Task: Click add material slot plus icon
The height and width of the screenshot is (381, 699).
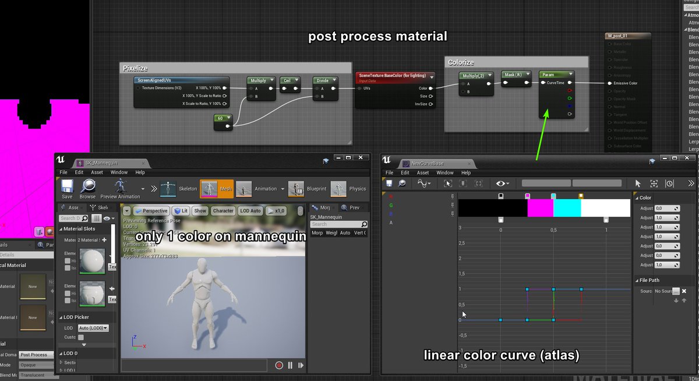Action: pos(104,239)
